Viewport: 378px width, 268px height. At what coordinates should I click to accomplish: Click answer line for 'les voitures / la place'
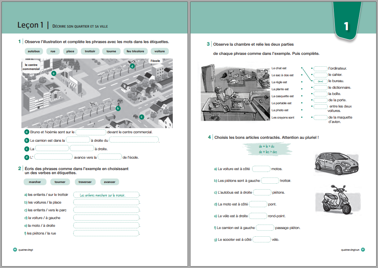click(x=106, y=202)
